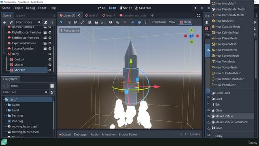Toggle the snap magnet icon
Image resolution: width=259 pixels, height=146 pixels.
tap(117, 22)
